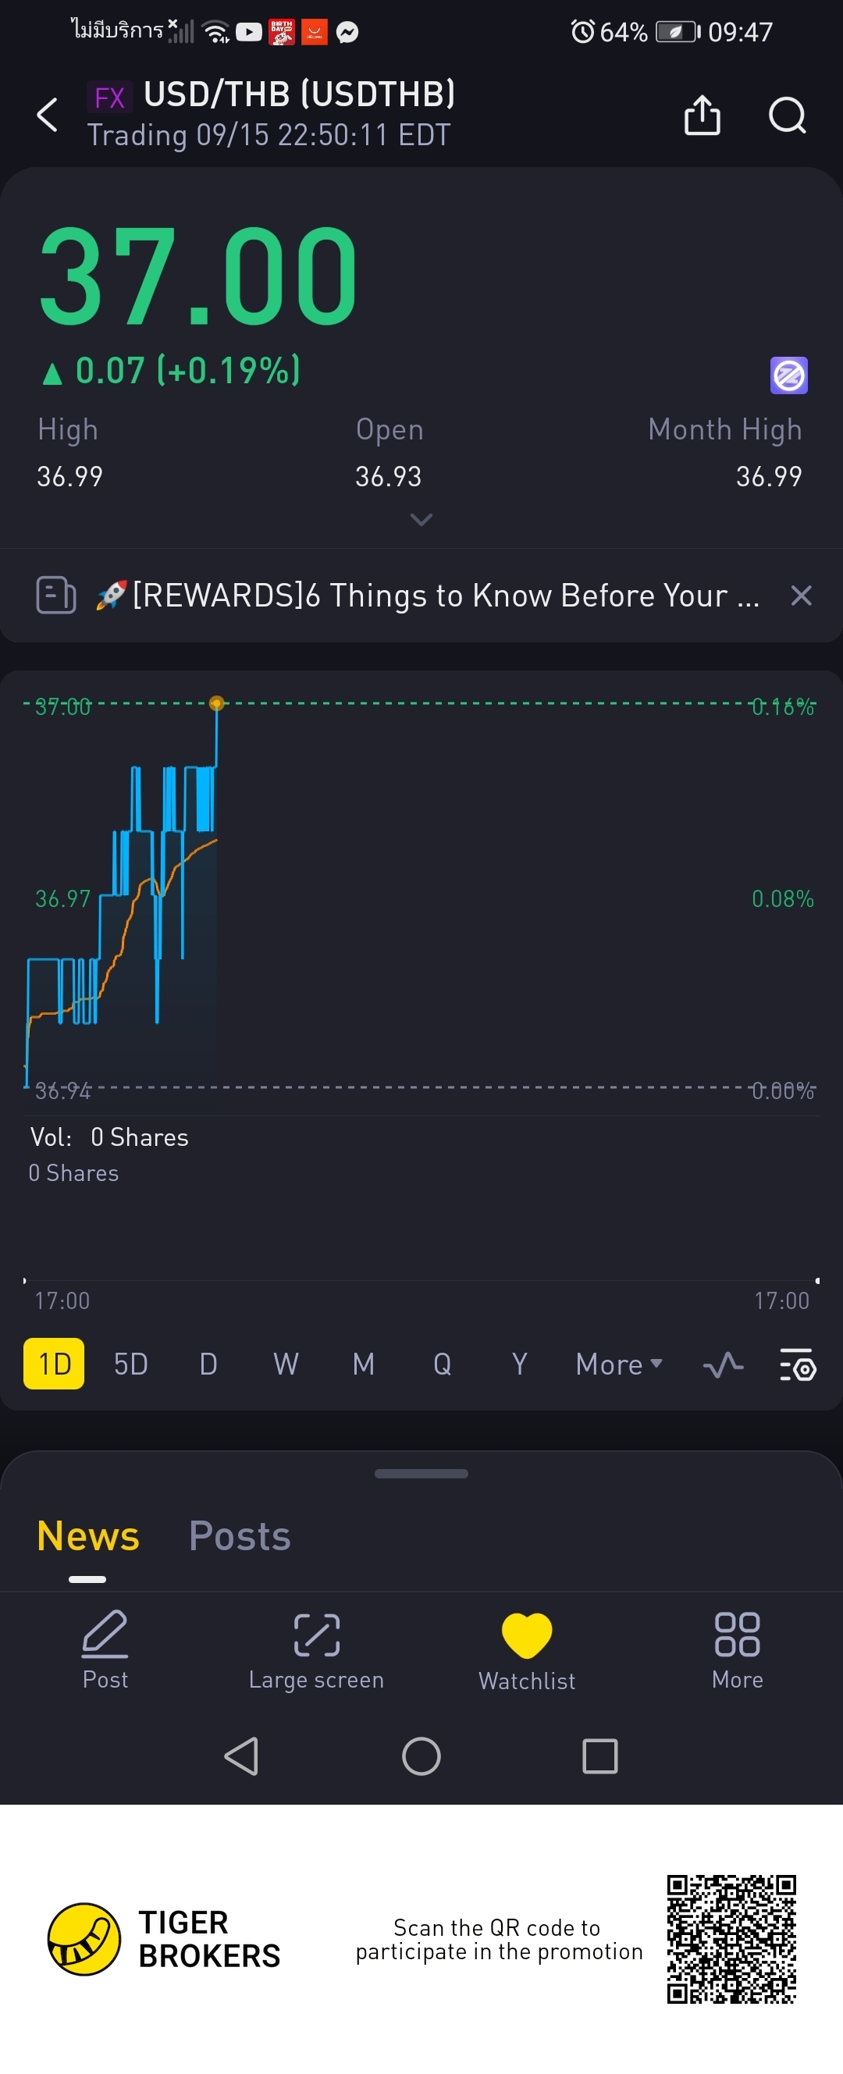Image resolution: width=843 pixels, height=2074 pixels.
Task: Select the 5D timeframe
Action: pyautogui.click(x=130, y=1364)
